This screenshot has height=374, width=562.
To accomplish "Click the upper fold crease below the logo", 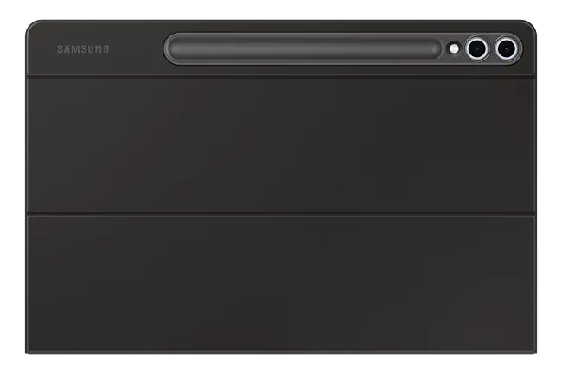I will pyautogui.click(x=281, y=76).
